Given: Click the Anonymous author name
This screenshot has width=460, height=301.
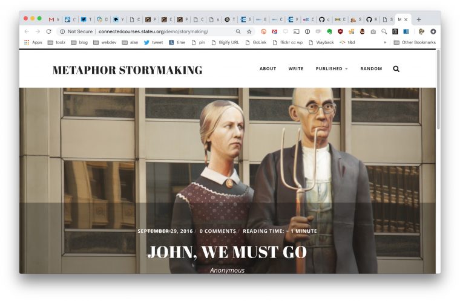Looking at the screenshot, I should [227, 270].
